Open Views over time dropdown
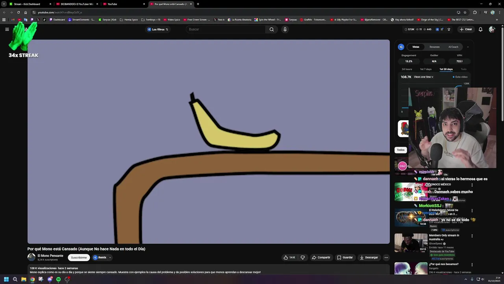This screenshot has height=284, width=504. tap(424, 77)
